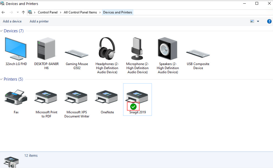Select the Microphone audio device icon
273x168 pixels.
click(137, 49)
